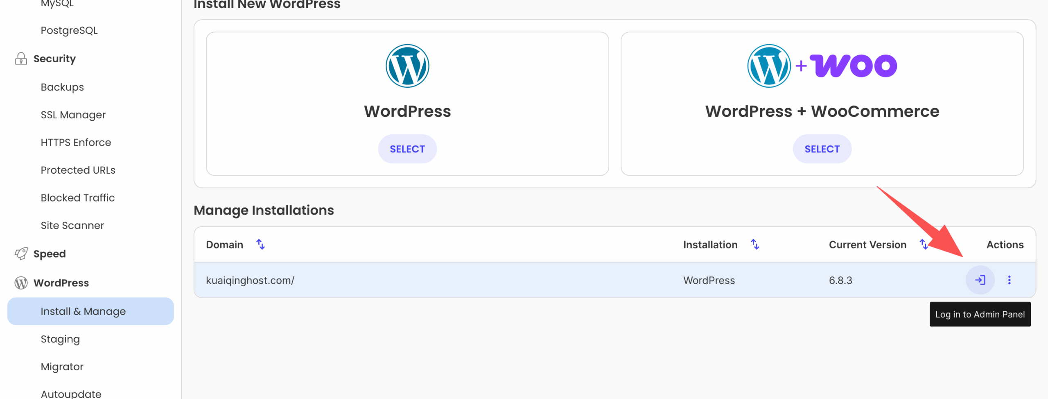Image resolution: width=1048 pixels, height=399 pixels.
Task: Click the Security lock icon in sidebar
Action: click(x=21, y=59)
